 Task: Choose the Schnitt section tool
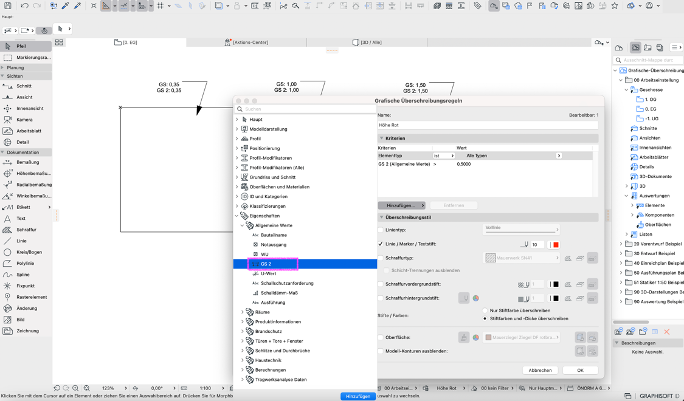(26, 86)
